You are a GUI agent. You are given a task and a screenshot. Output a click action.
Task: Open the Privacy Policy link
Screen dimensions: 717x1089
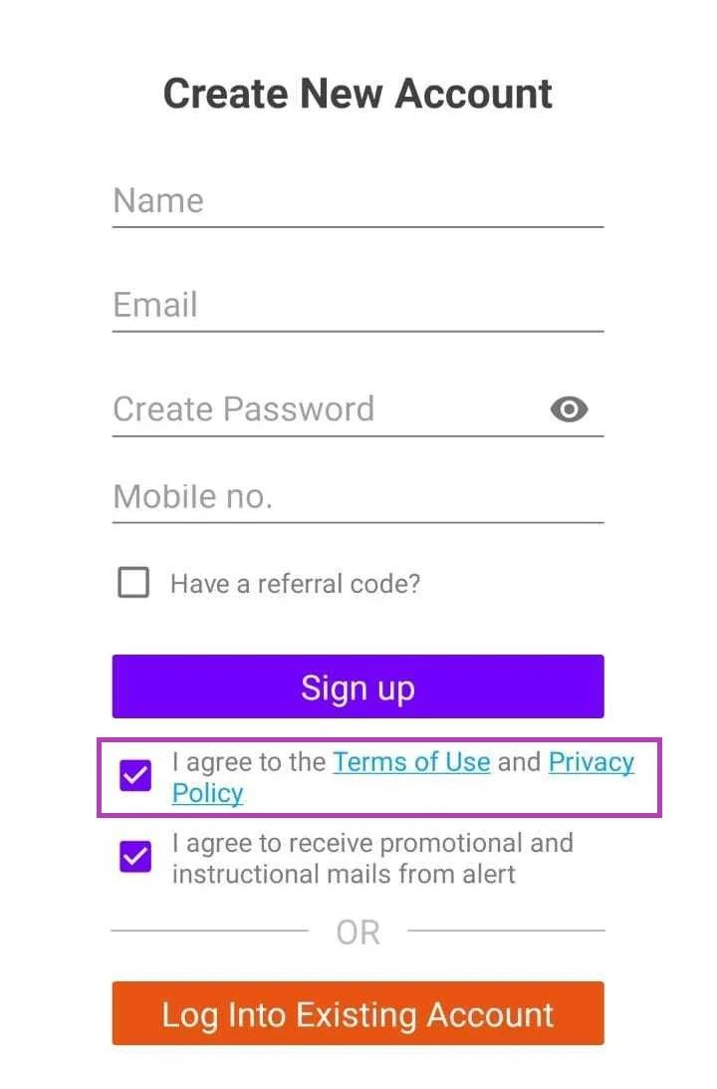point(591,762)
